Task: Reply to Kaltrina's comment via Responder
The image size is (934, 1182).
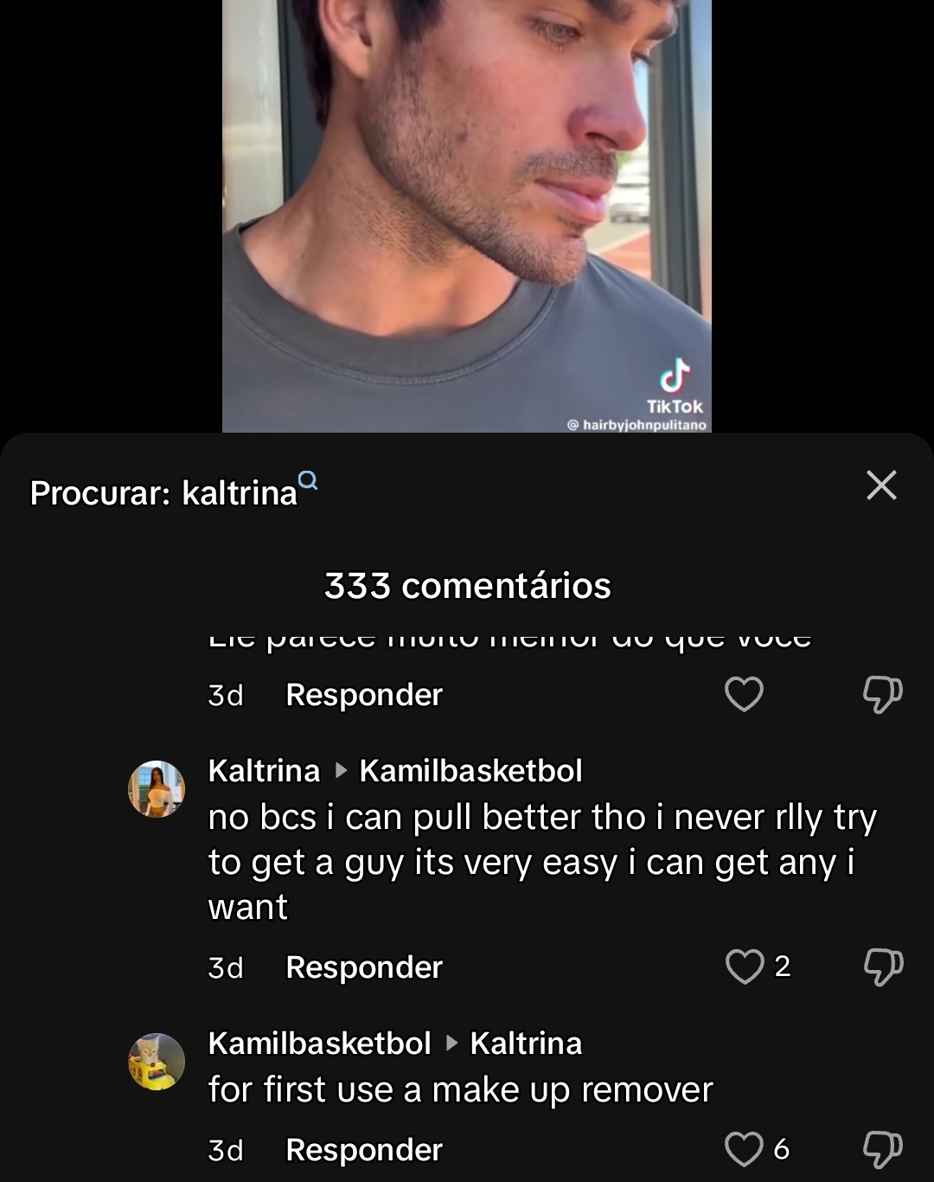Action: pos(363,967)
